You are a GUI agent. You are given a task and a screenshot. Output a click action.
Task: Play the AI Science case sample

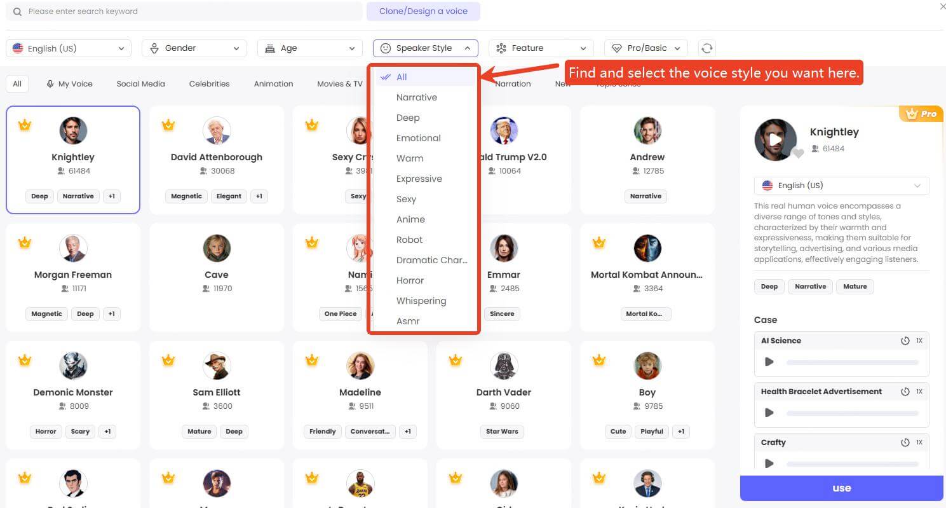tap(769, 362)
